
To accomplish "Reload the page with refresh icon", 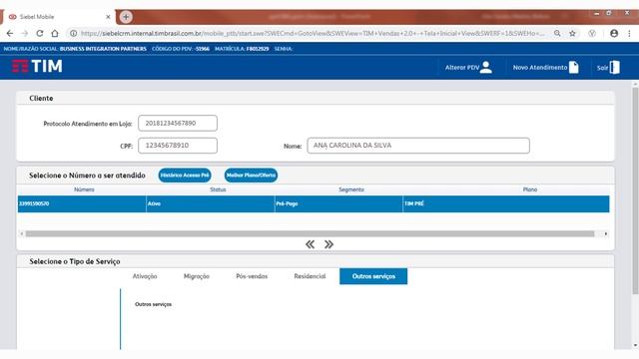I will click(x=40, y=33).
